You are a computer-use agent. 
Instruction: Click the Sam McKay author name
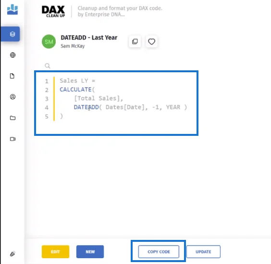coord(73,46)
